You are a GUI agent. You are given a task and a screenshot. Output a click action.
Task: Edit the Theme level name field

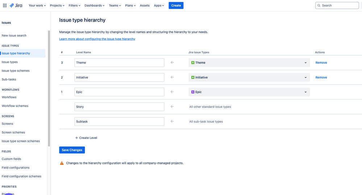click(119, 63)
